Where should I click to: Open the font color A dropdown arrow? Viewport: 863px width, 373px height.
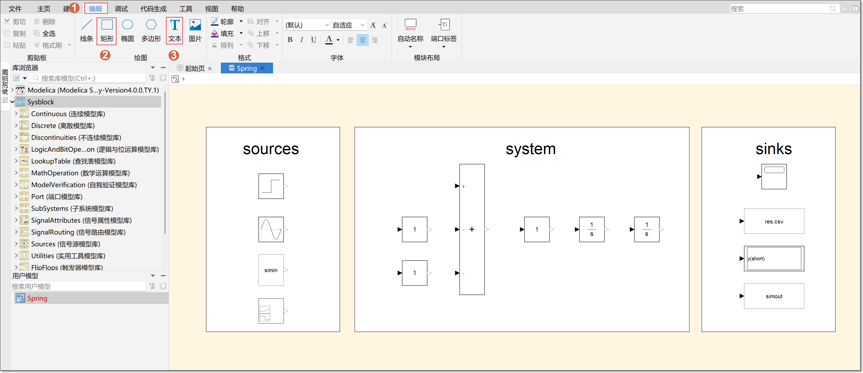(x=338, y=40)
